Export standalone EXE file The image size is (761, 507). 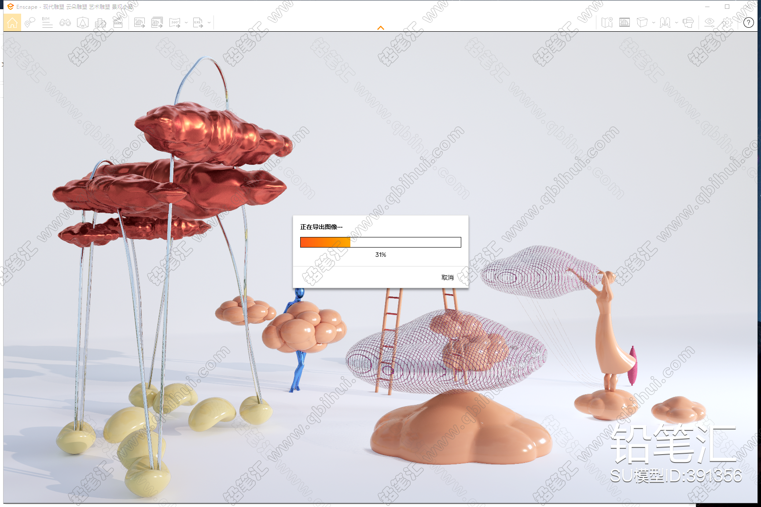pyautogui.click(x=198, y=22)
